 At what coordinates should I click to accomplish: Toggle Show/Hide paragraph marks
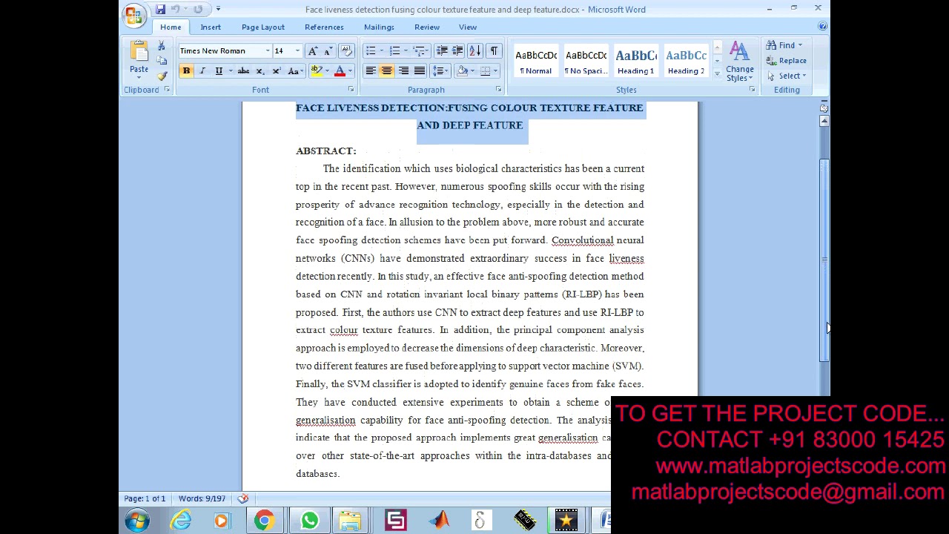coord(494,51)
